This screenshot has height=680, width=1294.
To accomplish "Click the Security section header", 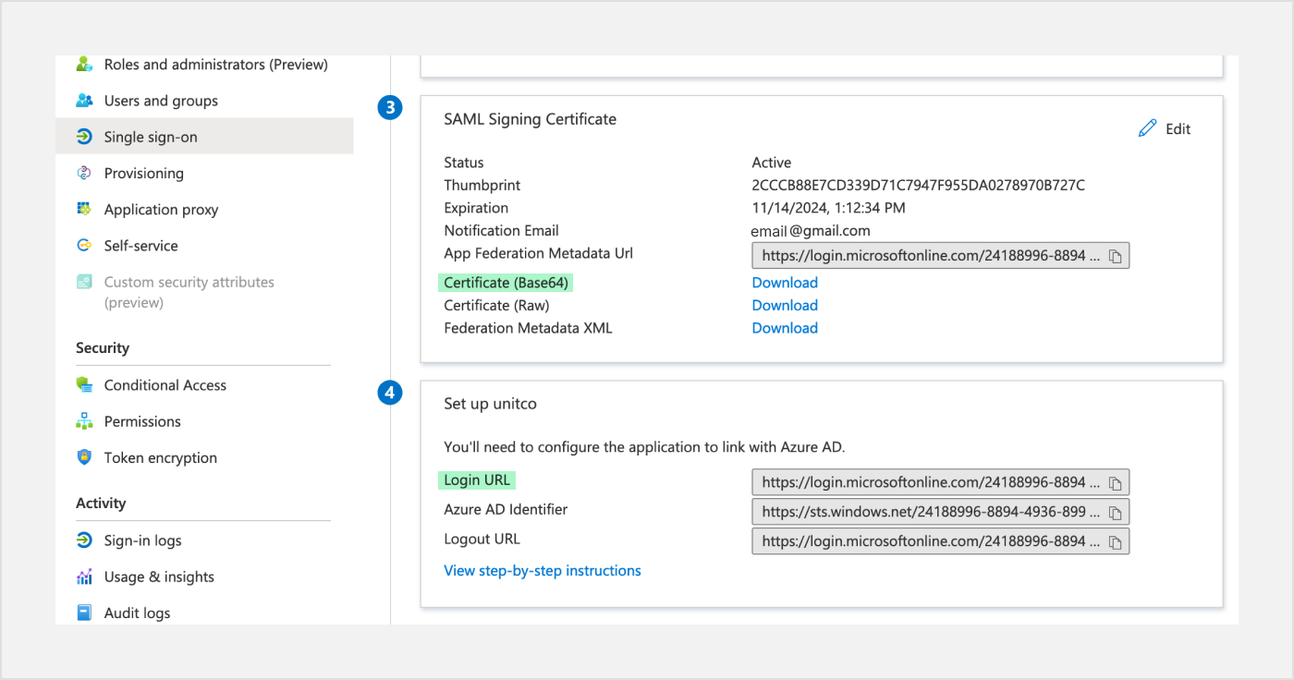I will pos(103,348).
